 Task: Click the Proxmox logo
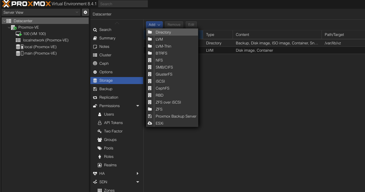26,4
